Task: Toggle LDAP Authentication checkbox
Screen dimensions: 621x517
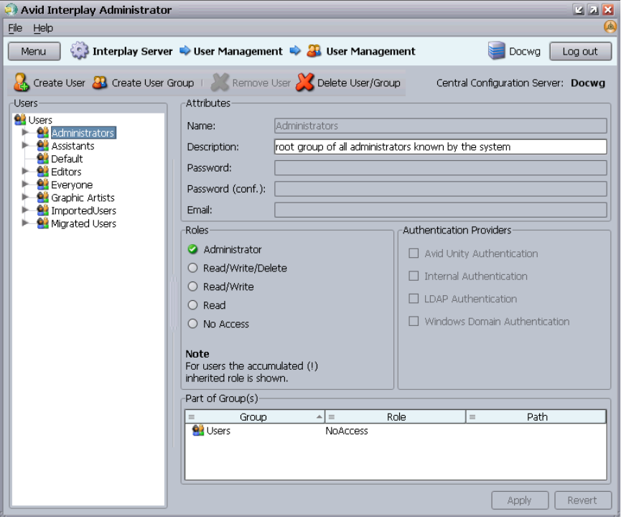Action: (x=414, y=298)
